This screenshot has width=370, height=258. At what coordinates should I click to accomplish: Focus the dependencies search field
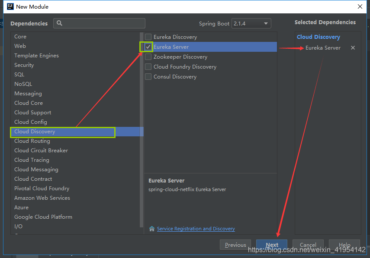coord(100,23)
